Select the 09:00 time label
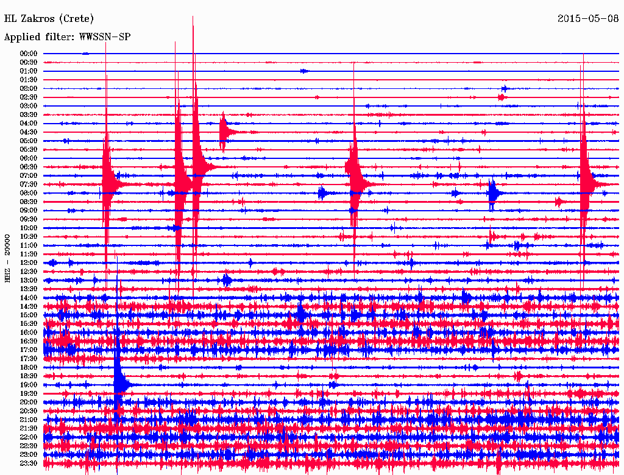Screen dimensions: 624x475 tap(29, 211)
